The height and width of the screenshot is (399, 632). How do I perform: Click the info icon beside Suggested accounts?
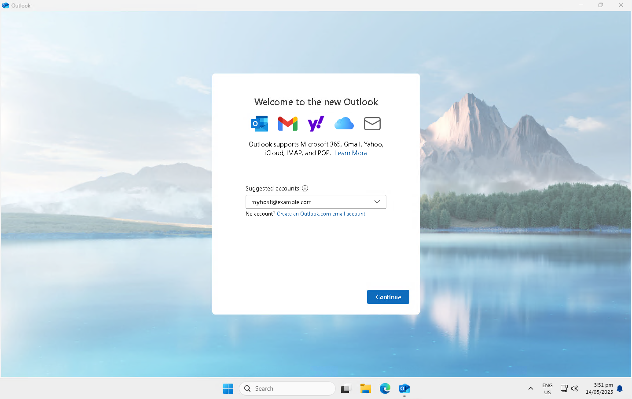(x=305, y=188)
